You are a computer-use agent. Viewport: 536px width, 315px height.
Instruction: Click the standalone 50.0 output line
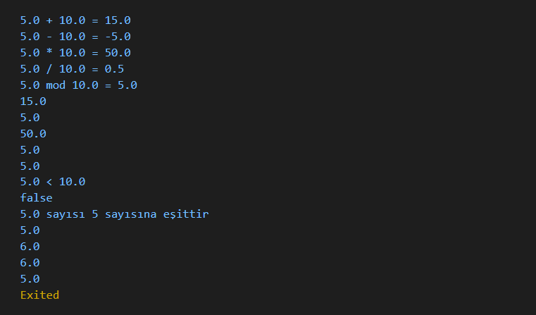tap(33, 134)
